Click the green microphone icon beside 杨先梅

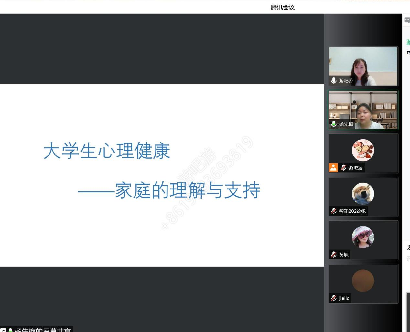tap(334, 124)
